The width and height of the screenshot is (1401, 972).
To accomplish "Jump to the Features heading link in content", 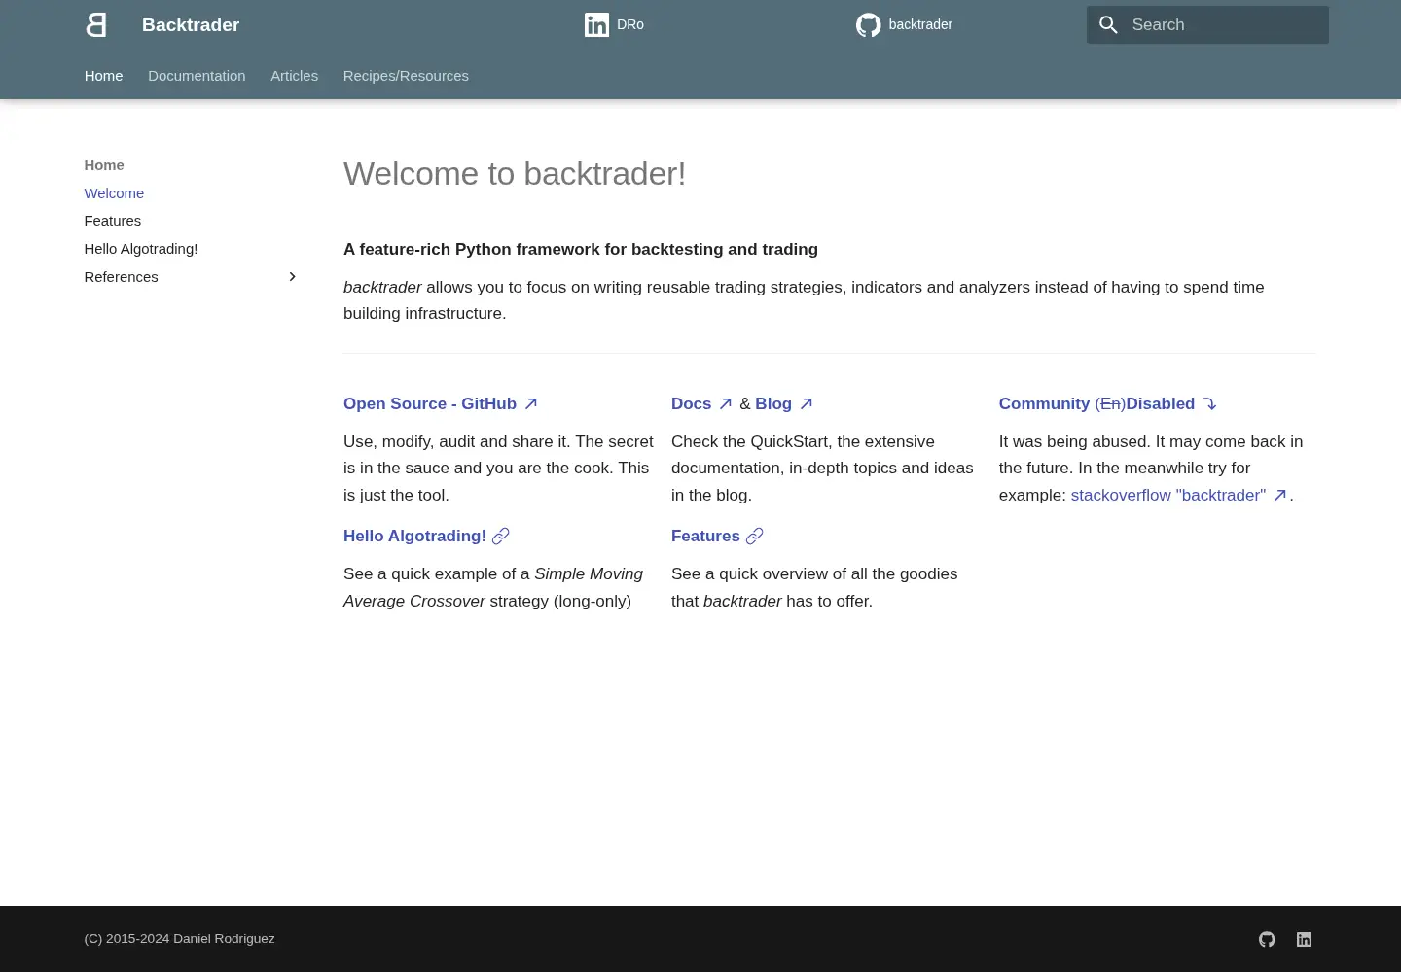I will tap(705, 536).
